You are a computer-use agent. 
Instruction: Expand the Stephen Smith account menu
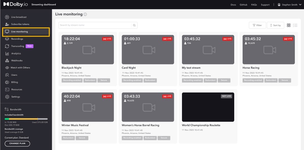pos(289,5)
